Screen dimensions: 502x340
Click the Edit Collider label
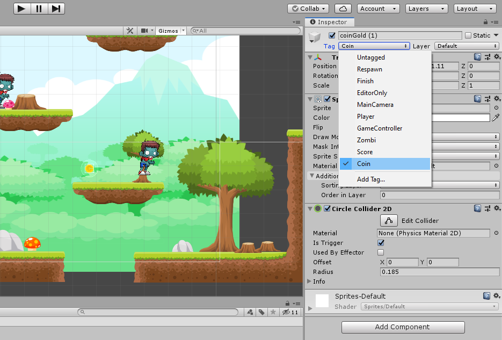420,221
